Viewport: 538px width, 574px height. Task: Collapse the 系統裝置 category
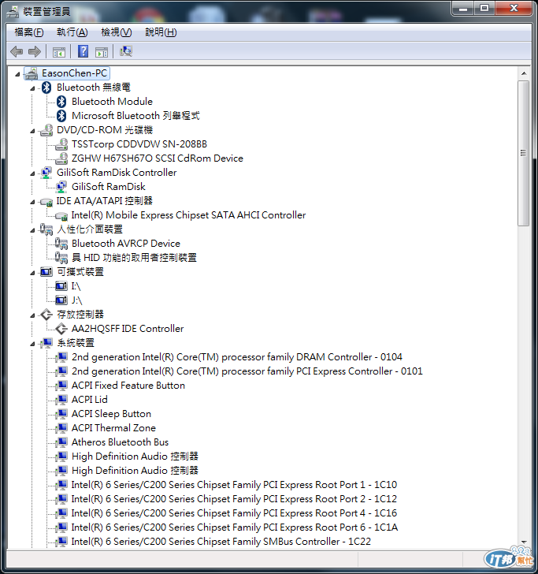click(x=32, y=344)
